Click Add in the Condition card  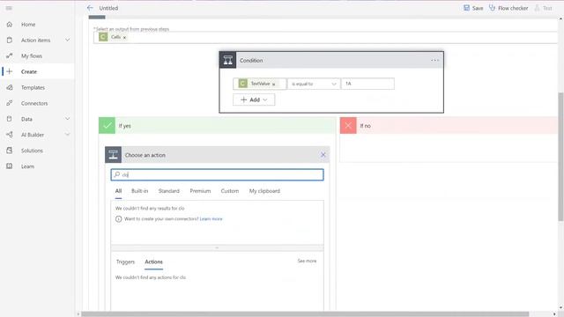point(254,100)
